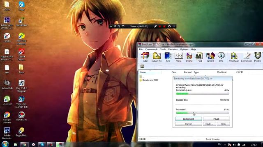Click the camera screenshot icon on recording bar
Image resolution: width=263 pixels, height=147 pixels.
(169, 26)
